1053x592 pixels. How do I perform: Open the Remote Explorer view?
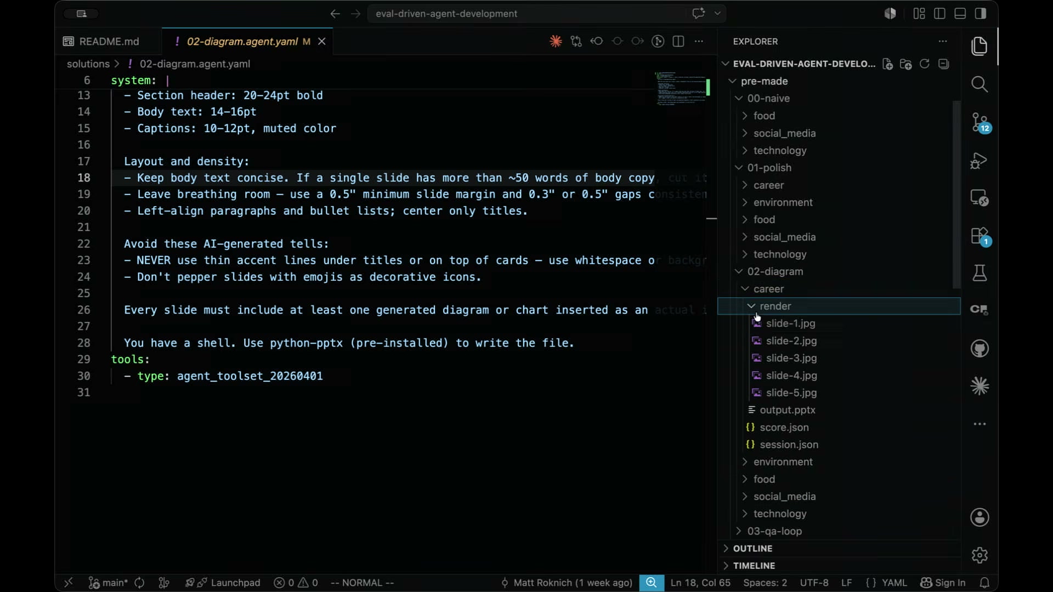(980, 198)
